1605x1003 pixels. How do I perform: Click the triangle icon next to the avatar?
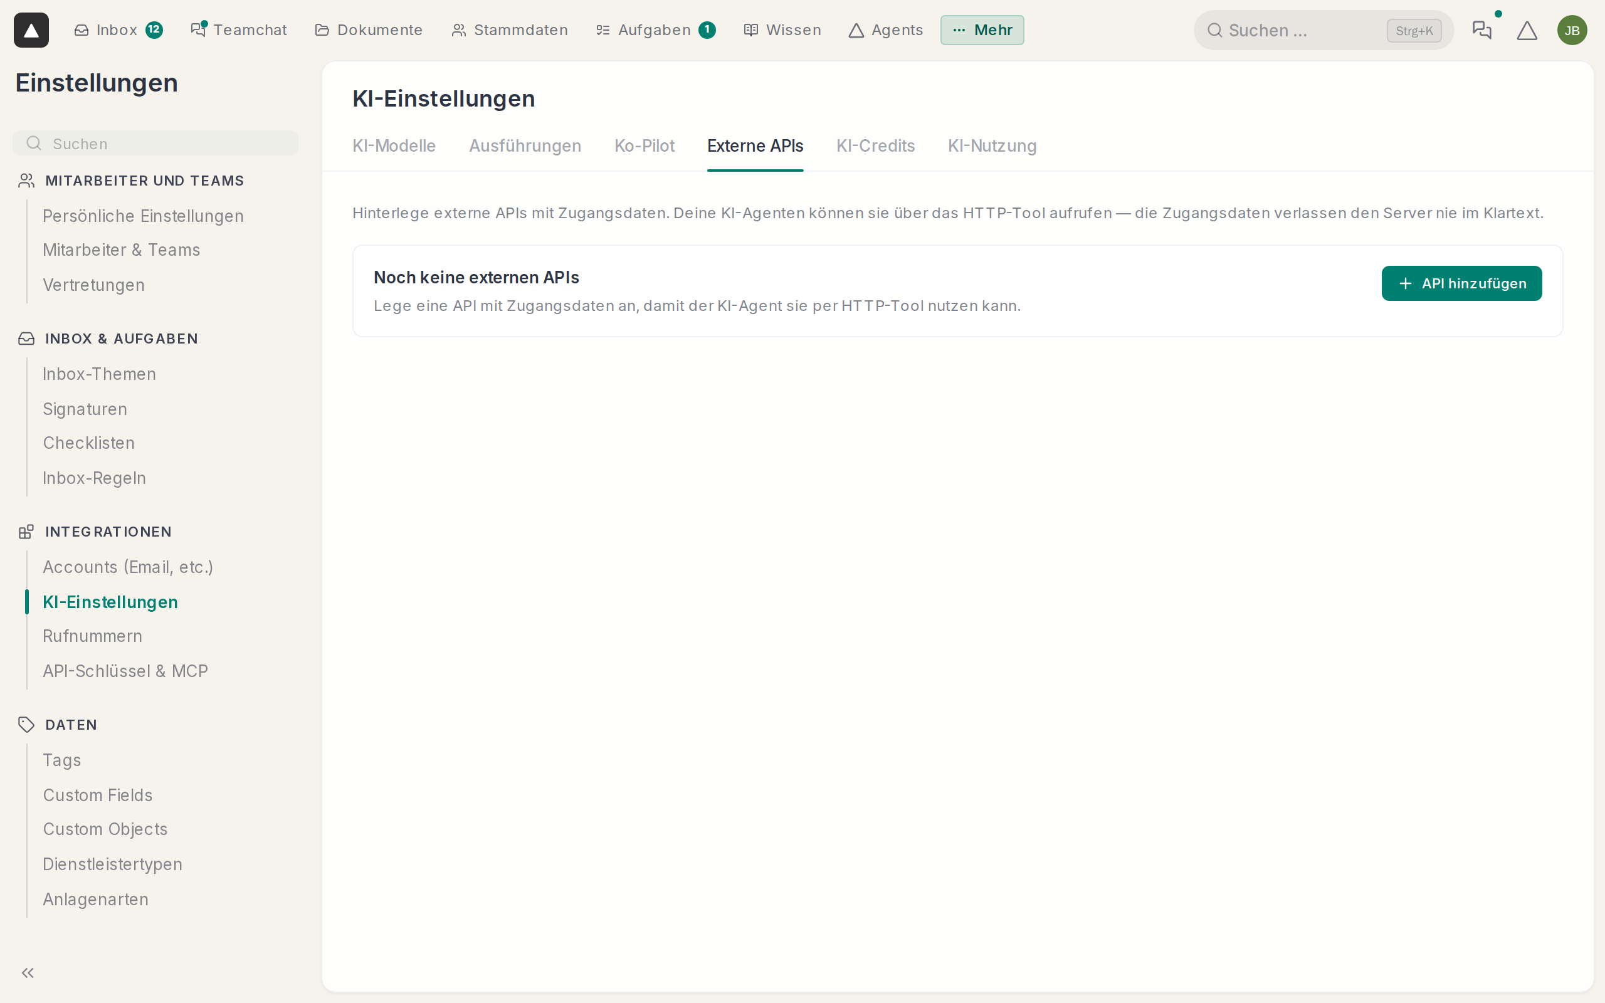(x=1527, y=31)
